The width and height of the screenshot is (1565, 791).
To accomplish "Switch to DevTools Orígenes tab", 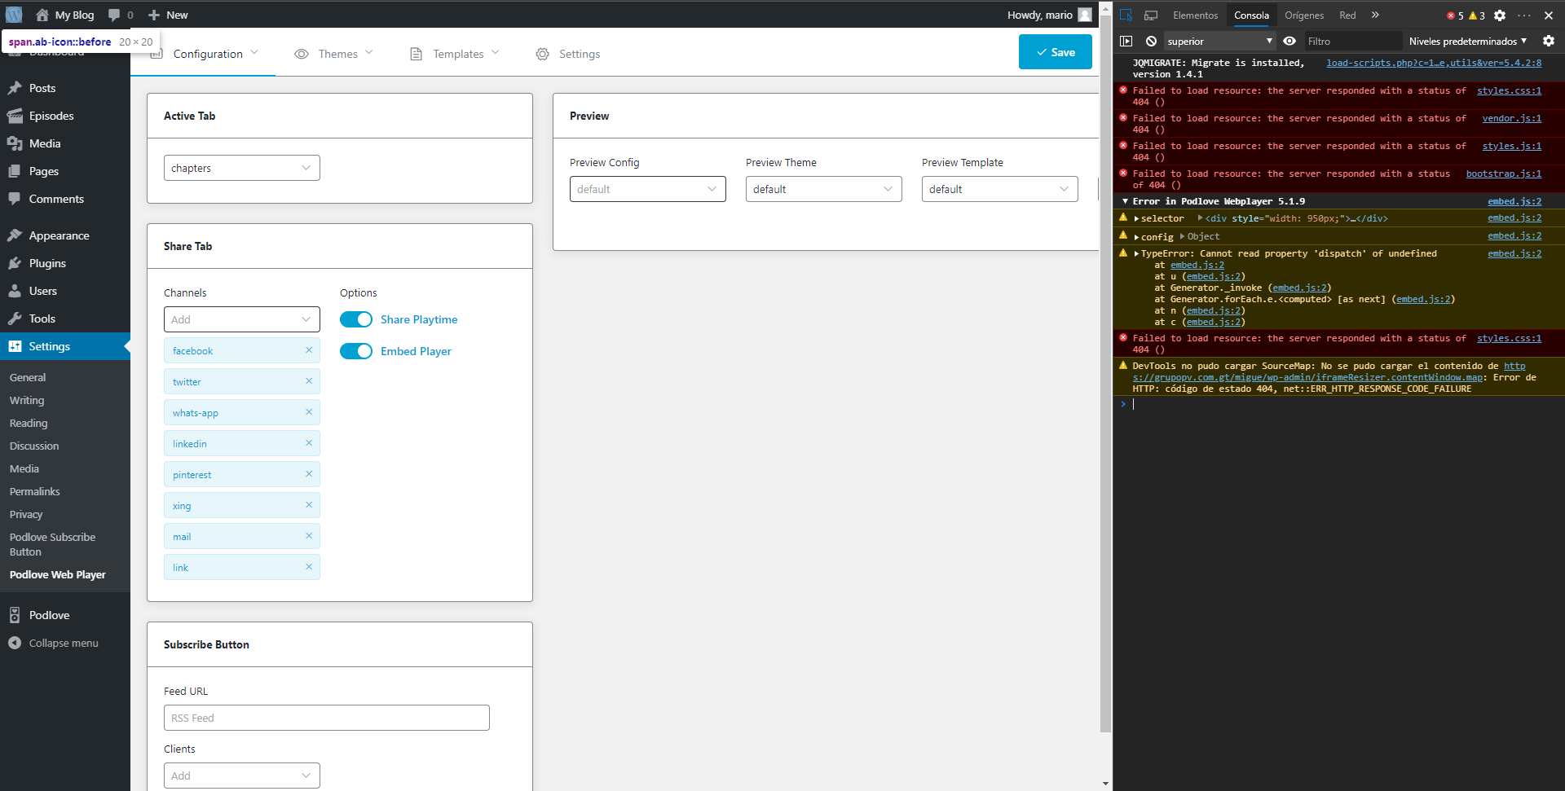I will 1304,15.
